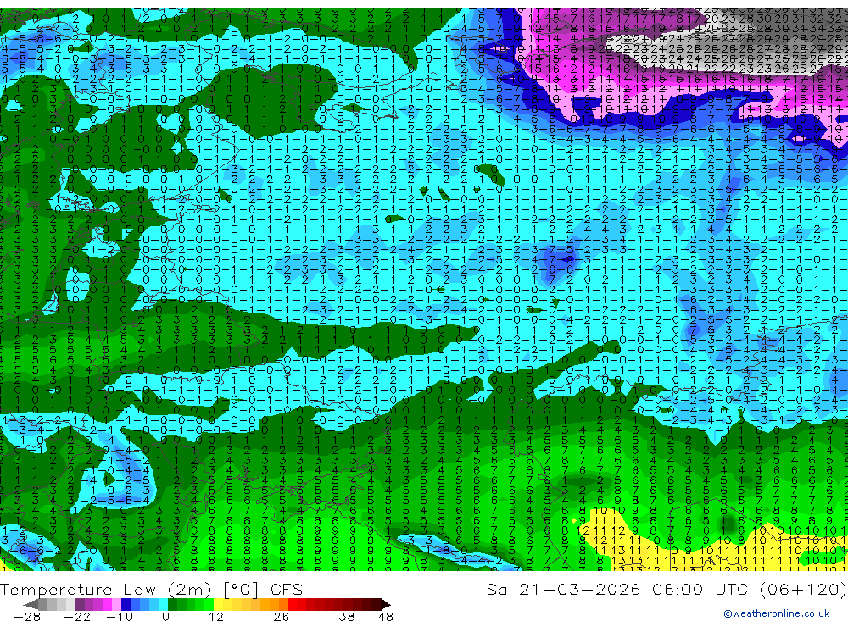Click the legend label "0"

[165, 616]
